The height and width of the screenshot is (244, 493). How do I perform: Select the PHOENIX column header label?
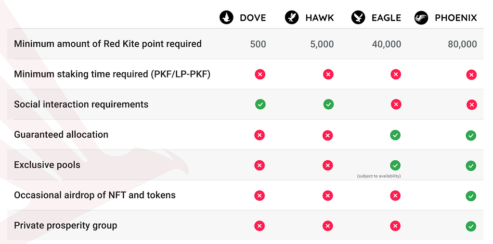point(456,18)
